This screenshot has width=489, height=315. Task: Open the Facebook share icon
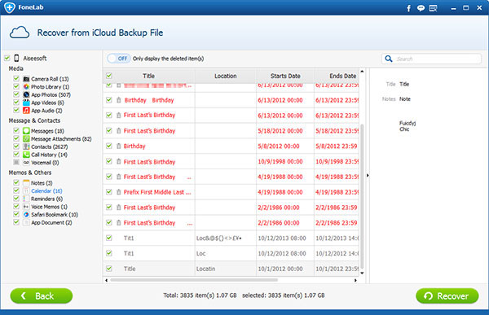(x=408, y=8)
